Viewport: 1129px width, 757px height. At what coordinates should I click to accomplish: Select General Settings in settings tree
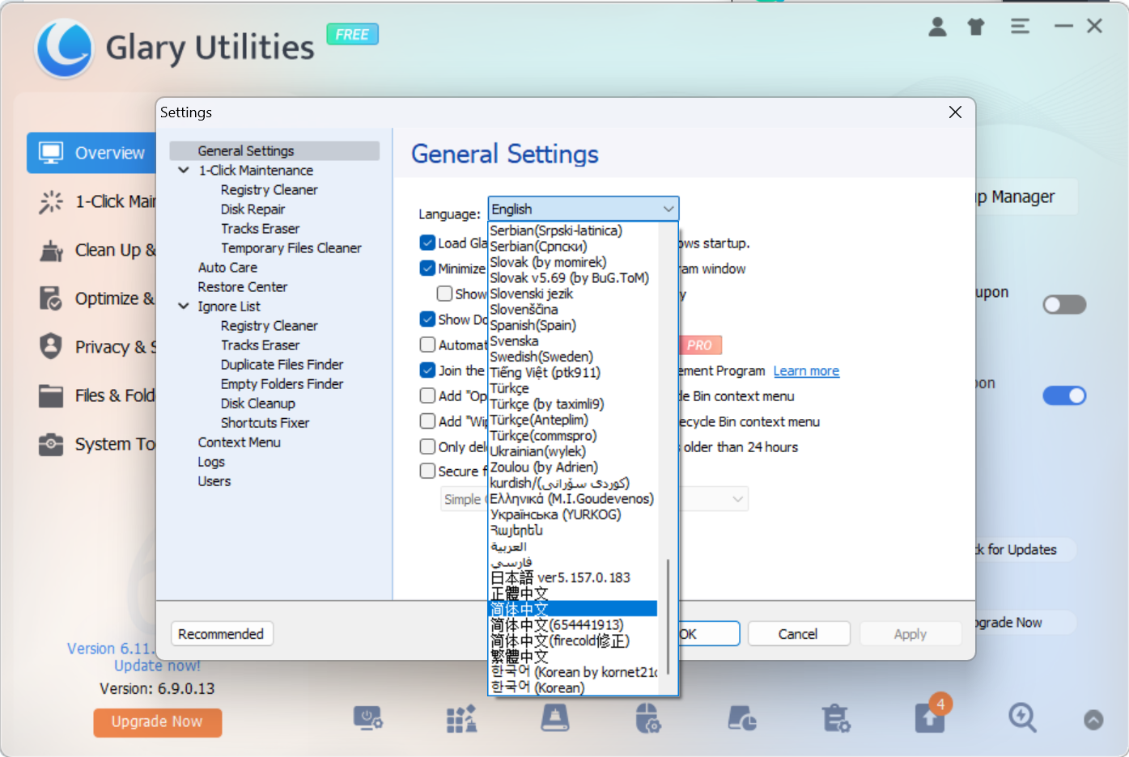click(274, 151)
